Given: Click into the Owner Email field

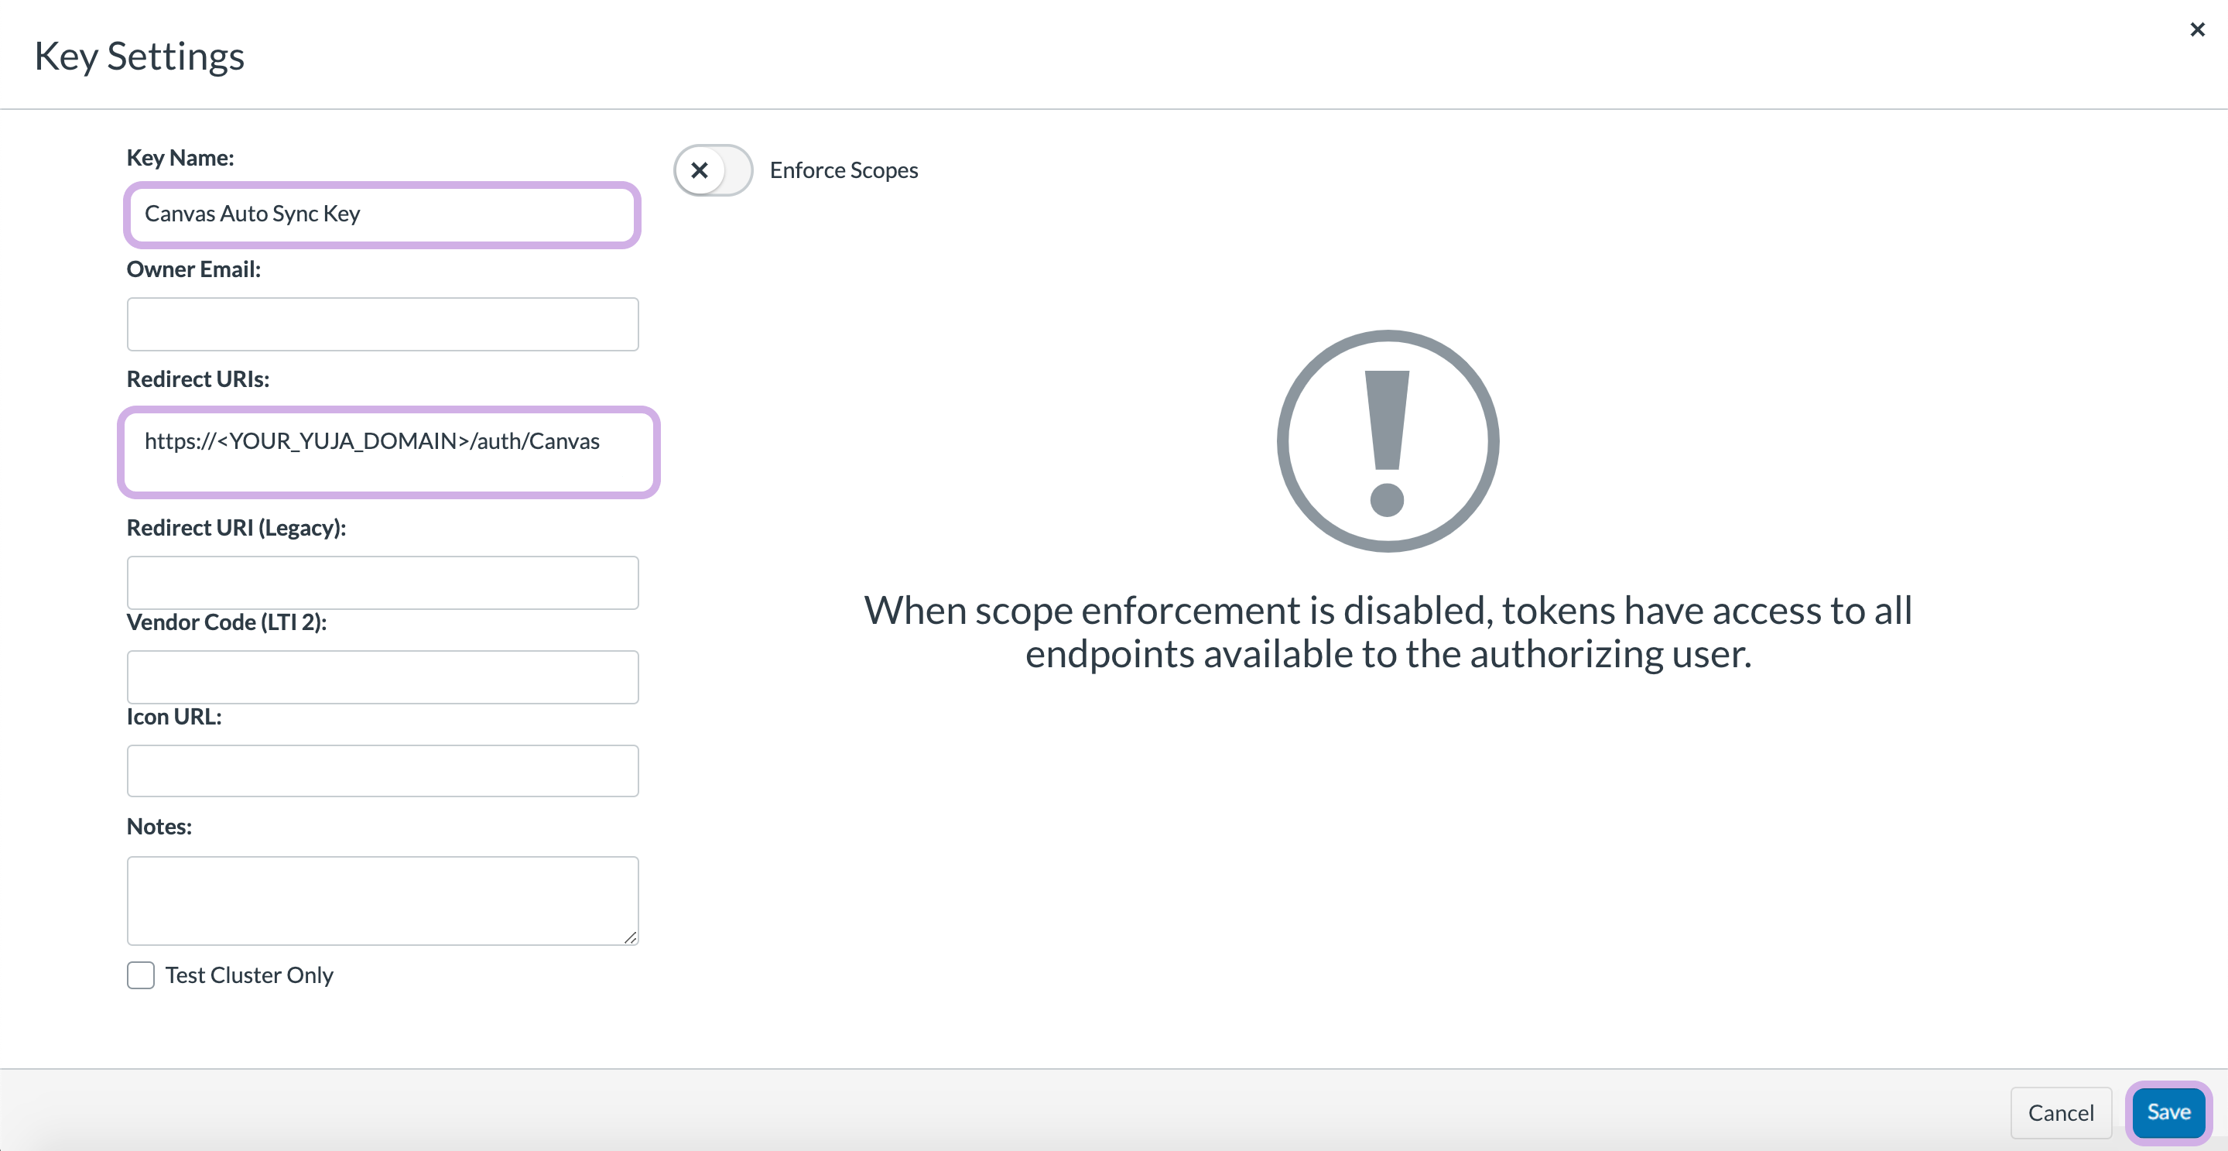Looking at the screenshot, I should (382, 324).
